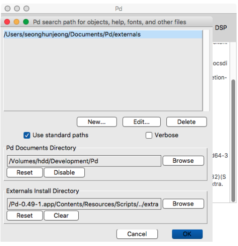Disable the Pd Documents Directory
Viewport: 238px width, 246px height.
point(64,173)
